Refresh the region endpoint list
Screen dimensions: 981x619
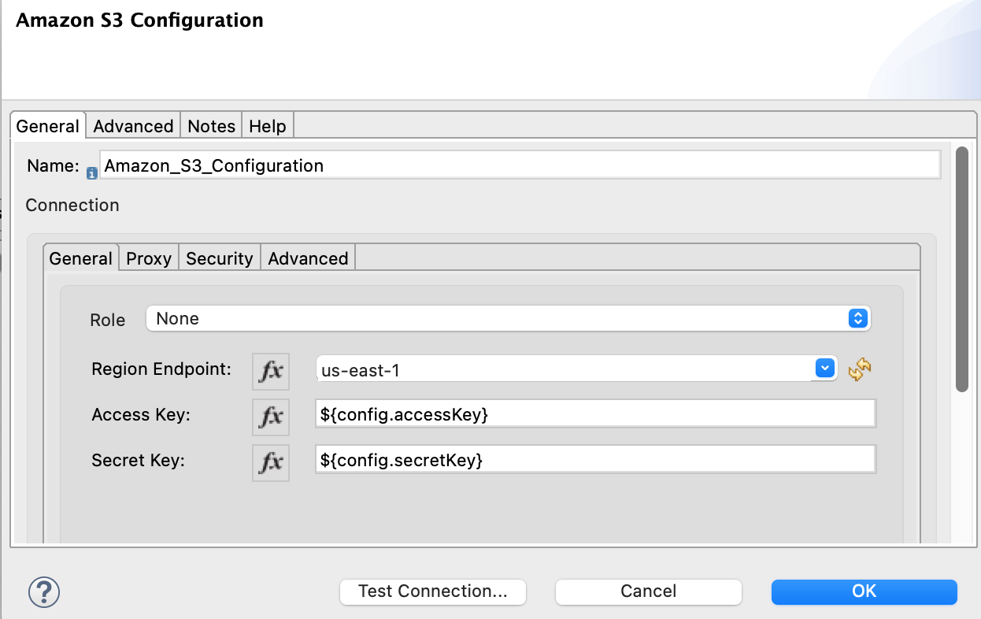pyautogui.click(x=861, y=368)
